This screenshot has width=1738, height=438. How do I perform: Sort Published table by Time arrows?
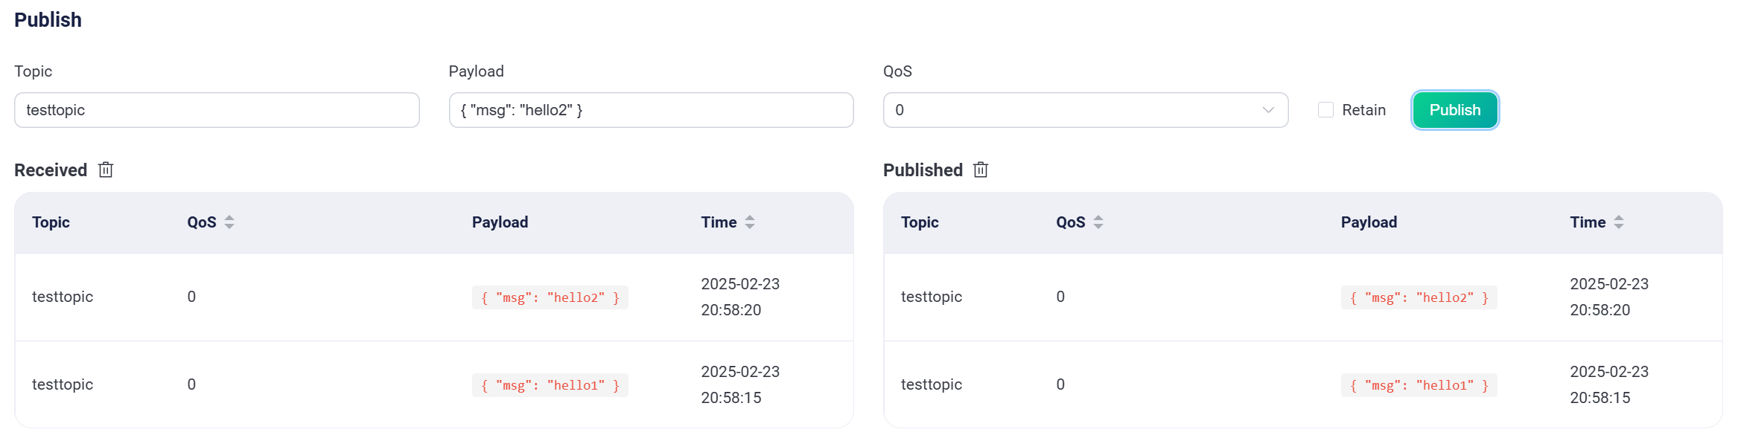[1619, 222]
